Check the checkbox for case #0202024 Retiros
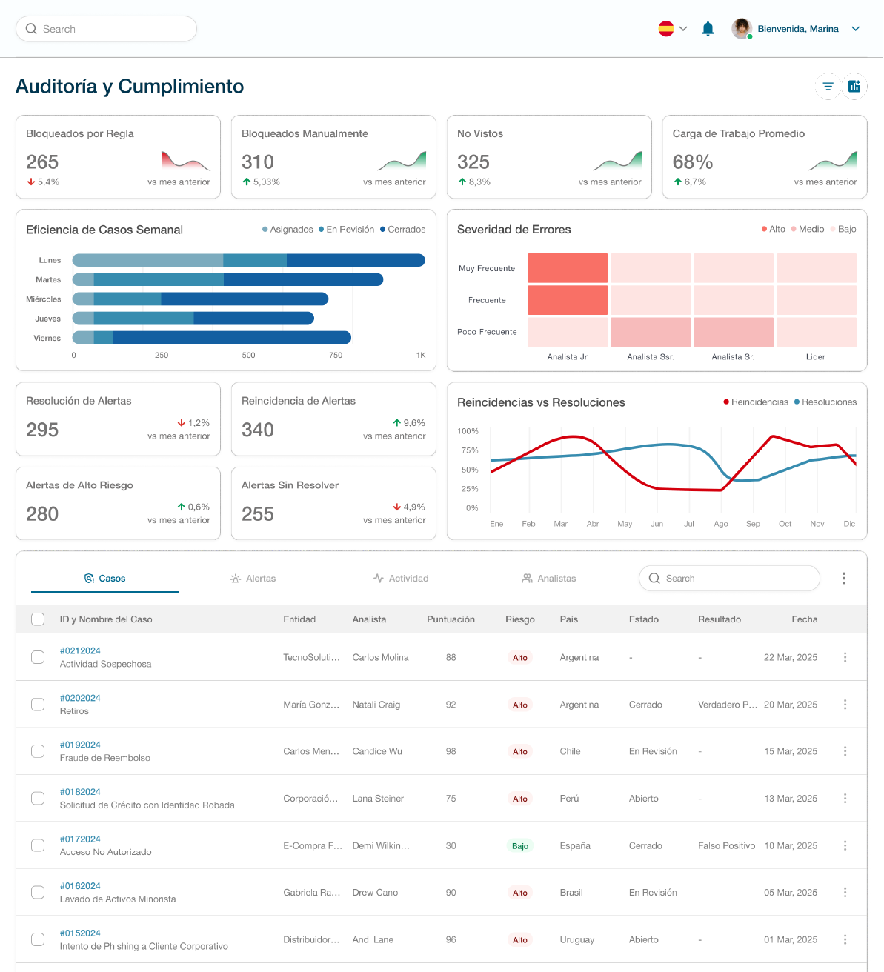Image resolution: width=884 pixels, height=972 pixels. pos(38,704)
